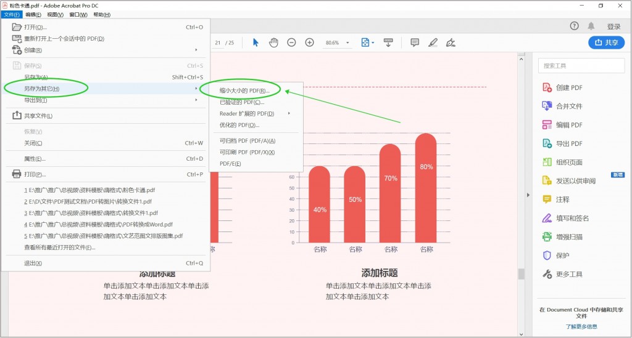The image size is (632, 338).
Task: Click the scroll down arrow
Action: point(521,334)
